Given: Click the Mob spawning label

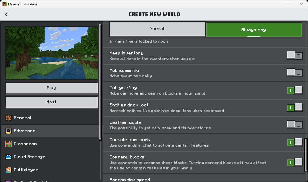Looking at the screenshot, I should click(x=124, y=70).
